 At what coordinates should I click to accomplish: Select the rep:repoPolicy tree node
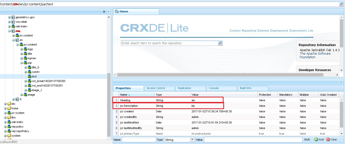[x=20, y=131]
